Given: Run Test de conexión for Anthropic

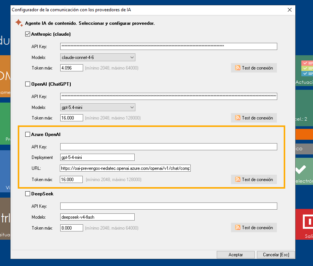Looking at the screenshot, I should point(254,68).
